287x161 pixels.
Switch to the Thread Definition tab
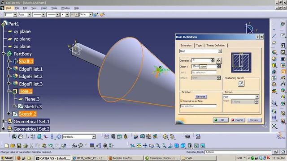click(x=216, y=46)
